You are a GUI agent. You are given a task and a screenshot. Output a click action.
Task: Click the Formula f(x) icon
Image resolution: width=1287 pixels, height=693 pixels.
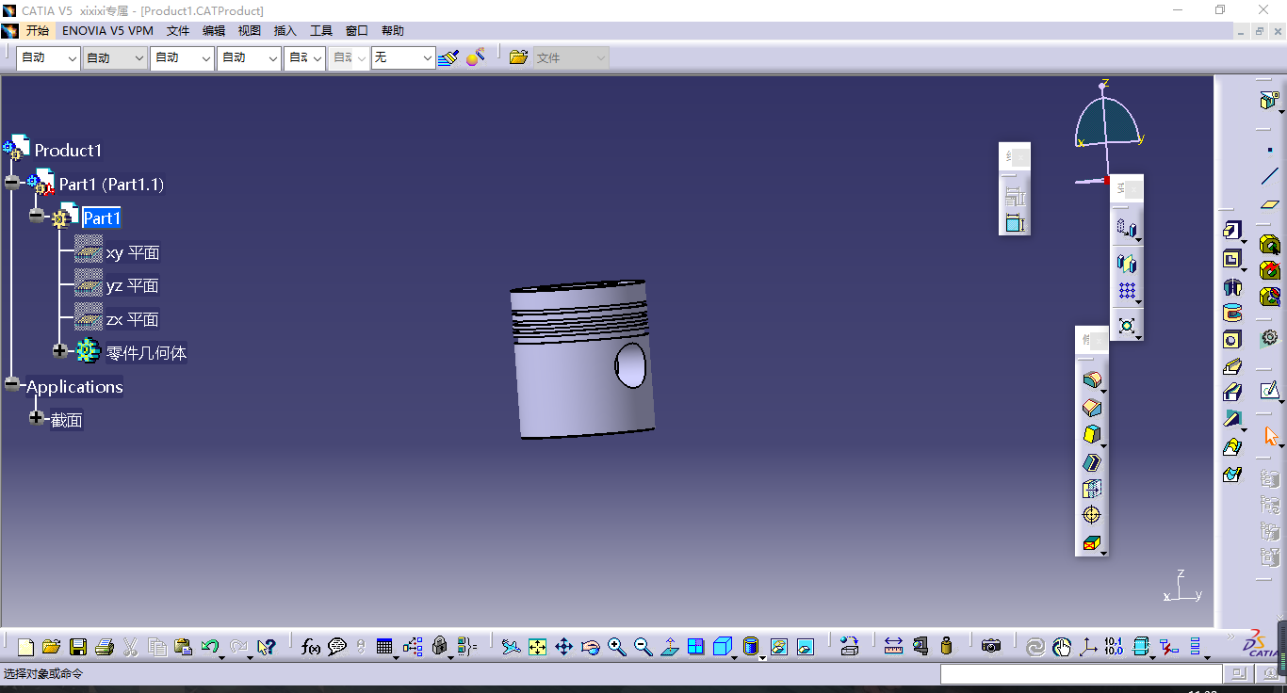310,647
